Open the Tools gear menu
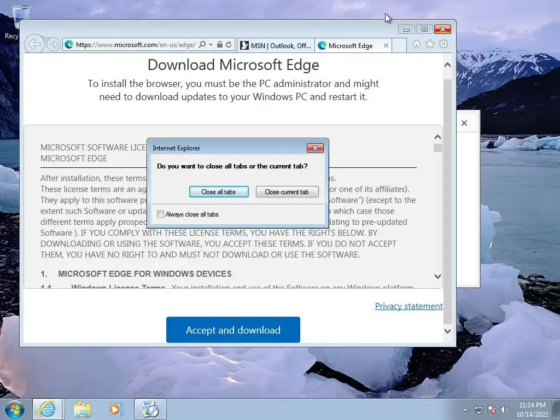Screen dimensions: 560x420 [444, 44]
